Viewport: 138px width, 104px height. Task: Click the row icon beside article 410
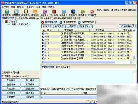pyautogui.click(x=43, y=43)
